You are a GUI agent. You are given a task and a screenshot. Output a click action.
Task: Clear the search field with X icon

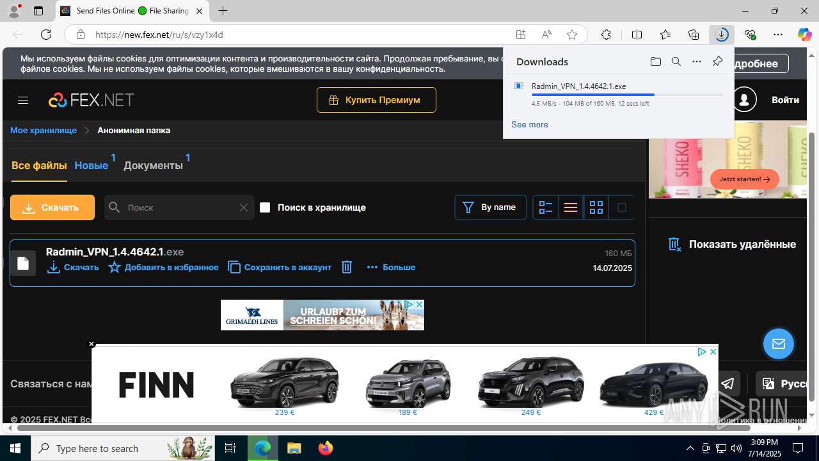point(244,207)
